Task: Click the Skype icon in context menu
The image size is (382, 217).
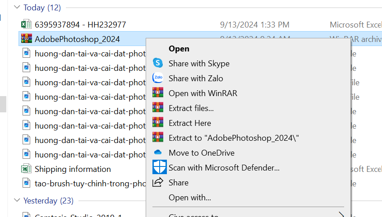Action: [158, 63]
